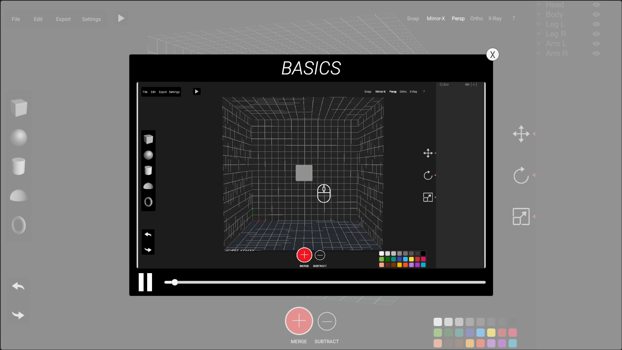Toggle visibility of the Body layer
The height and width of the screenshot is (350, 622).
click(x=597, y=15)
